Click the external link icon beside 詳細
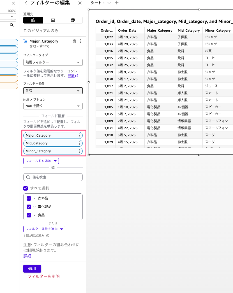This screenshot has width=233, height=293. (77, 76)
